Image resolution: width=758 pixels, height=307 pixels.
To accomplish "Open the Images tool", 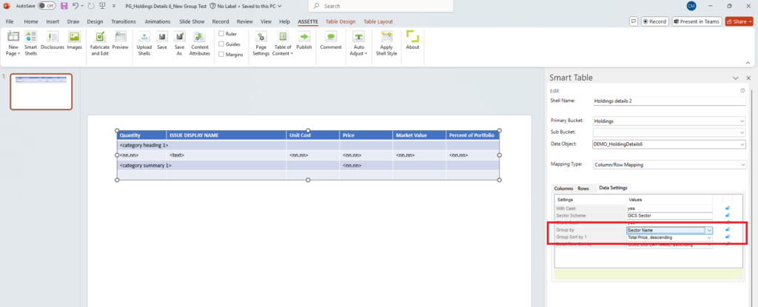I will click(x=74, y=41).
